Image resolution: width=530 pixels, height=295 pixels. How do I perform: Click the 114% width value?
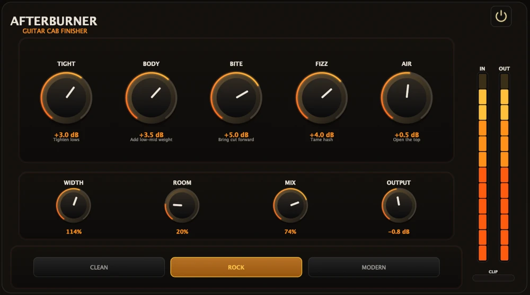[74, 232]
